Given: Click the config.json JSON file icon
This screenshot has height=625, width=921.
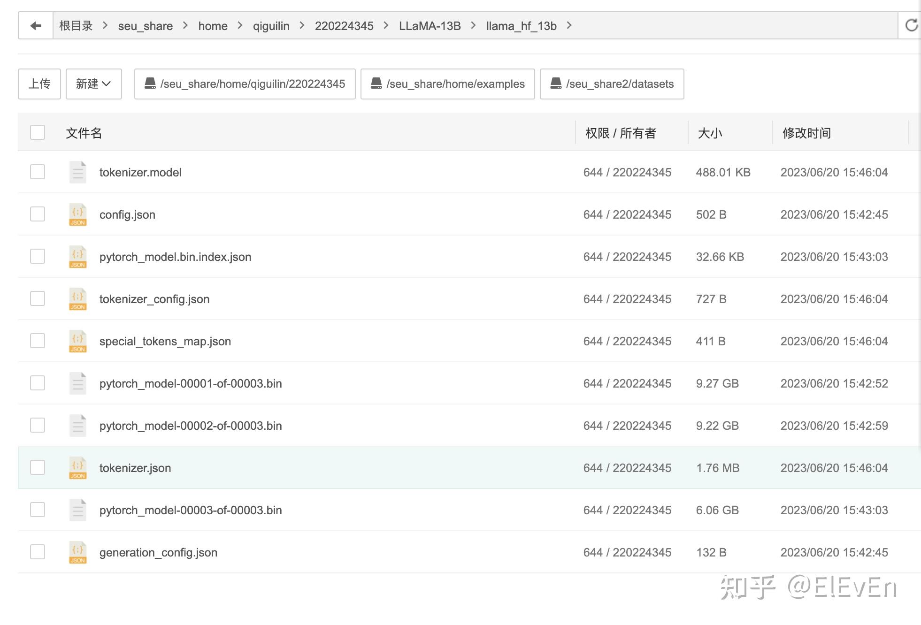Looking at the screenshot, I should [x=78, y=214].
